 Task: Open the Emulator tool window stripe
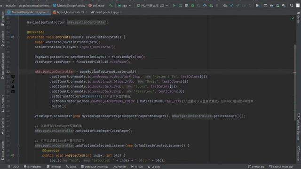(x=299, y=154)
